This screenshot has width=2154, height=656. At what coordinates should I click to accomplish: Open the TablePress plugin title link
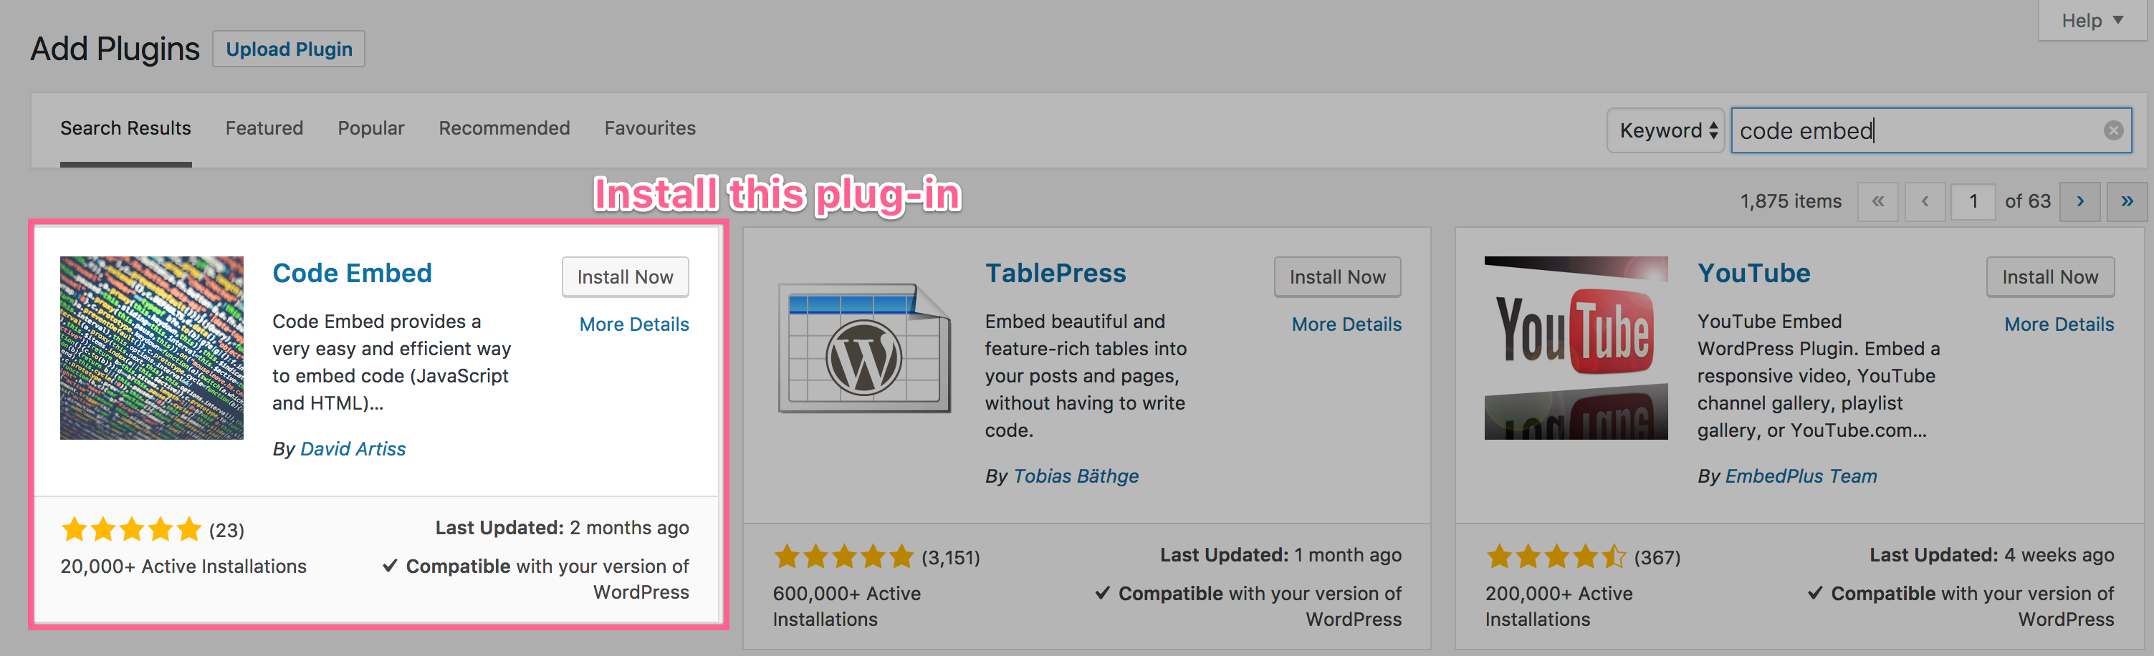tap(1056, 274)
